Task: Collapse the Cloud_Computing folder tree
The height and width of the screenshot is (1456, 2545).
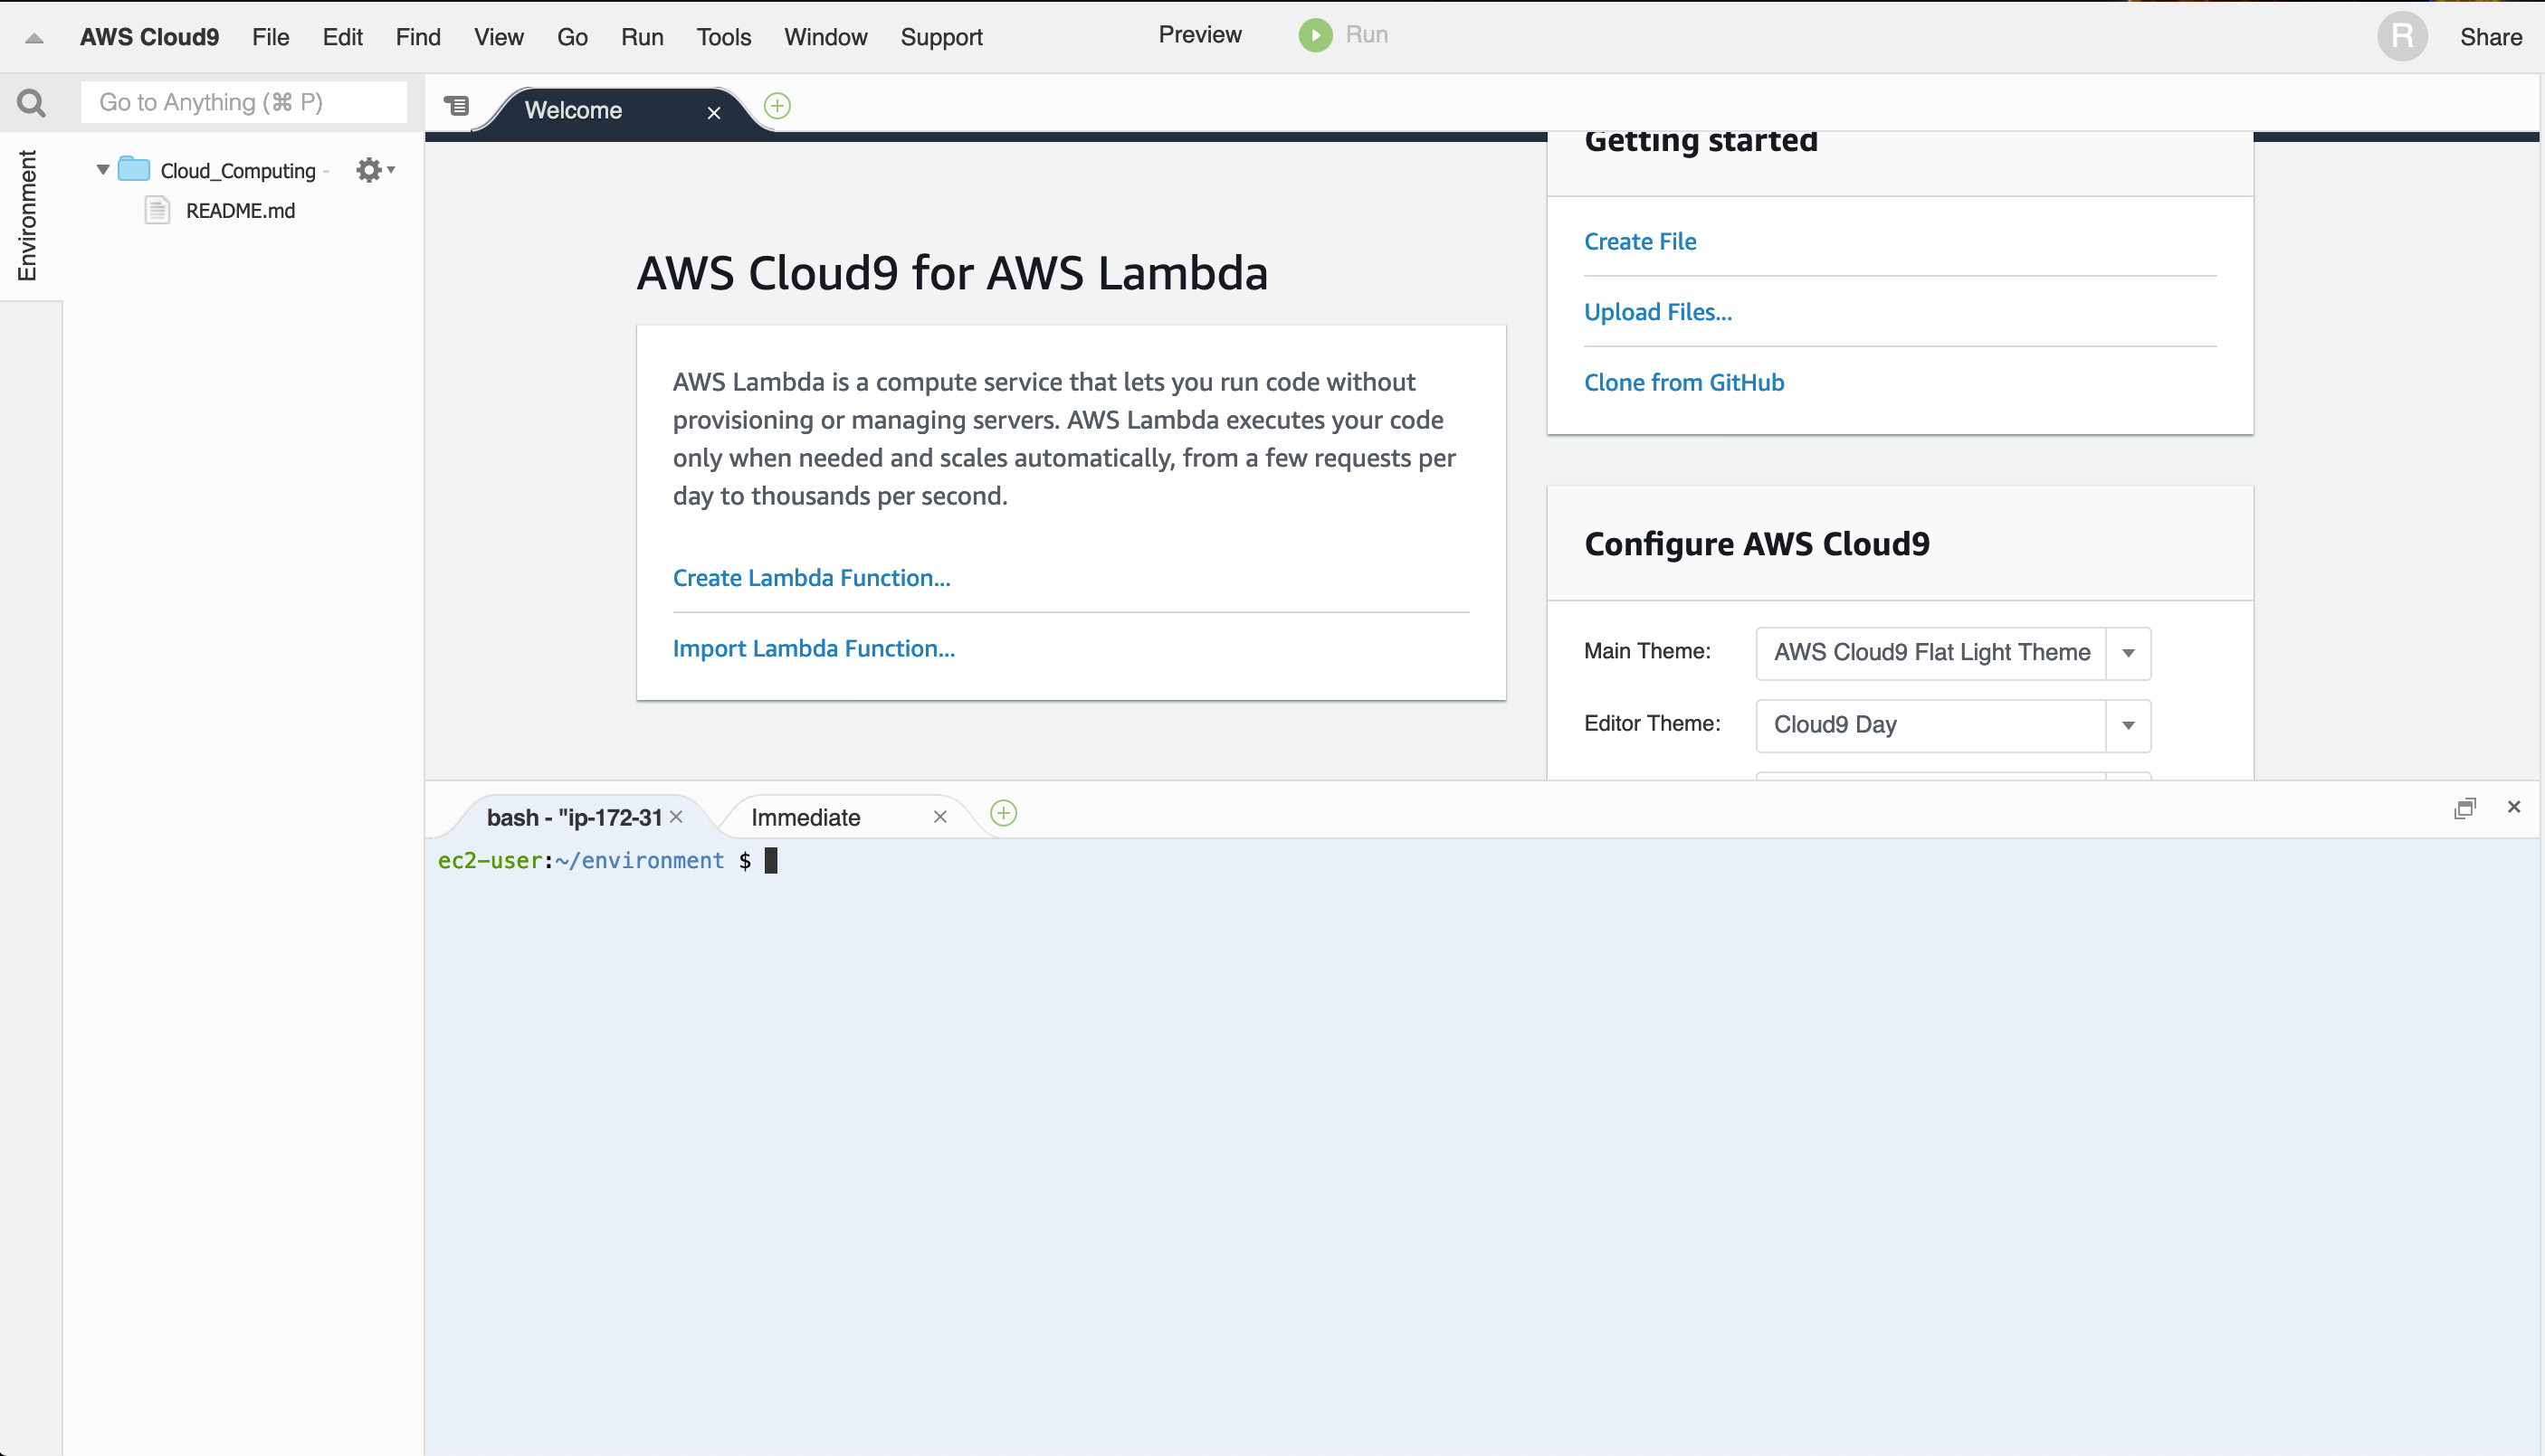Action: (x=102, y=169)
